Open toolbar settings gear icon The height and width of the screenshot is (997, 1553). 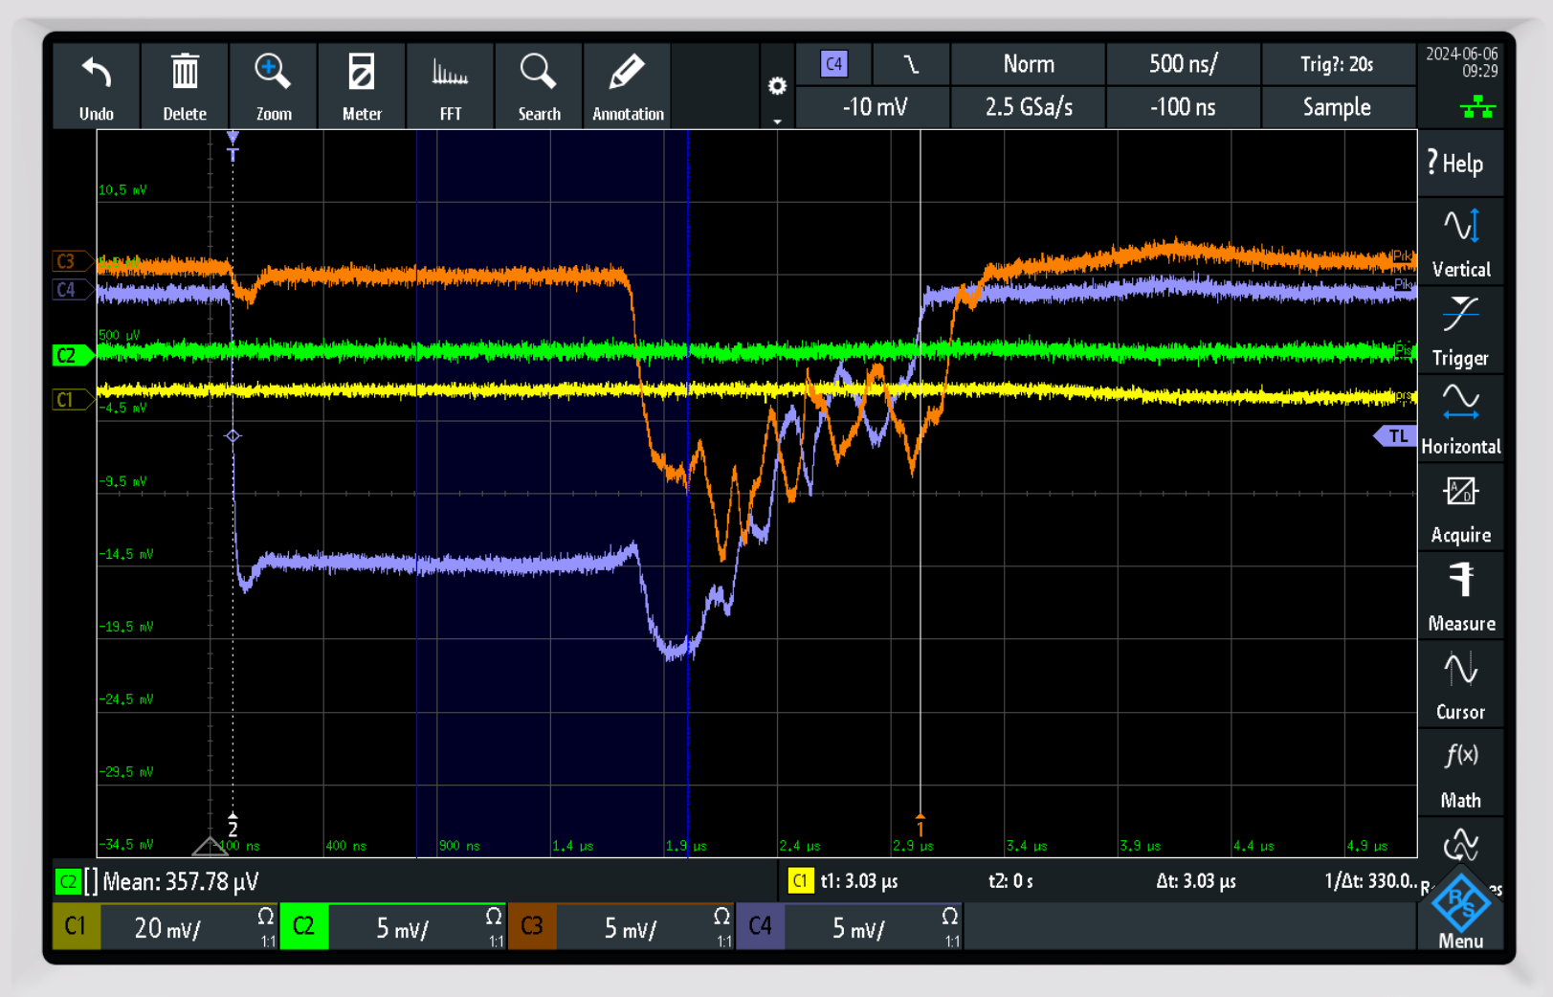(x=777, y=87)
